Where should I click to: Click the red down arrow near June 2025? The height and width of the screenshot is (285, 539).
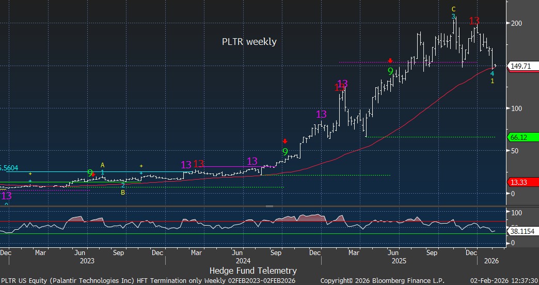(390, 60)
